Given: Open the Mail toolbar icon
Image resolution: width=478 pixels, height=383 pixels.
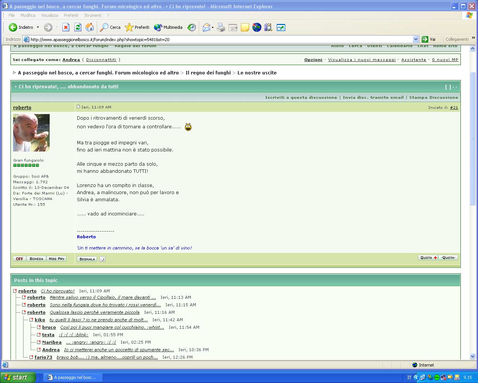Looking at the screenshot, I should (x=206, y=27).
